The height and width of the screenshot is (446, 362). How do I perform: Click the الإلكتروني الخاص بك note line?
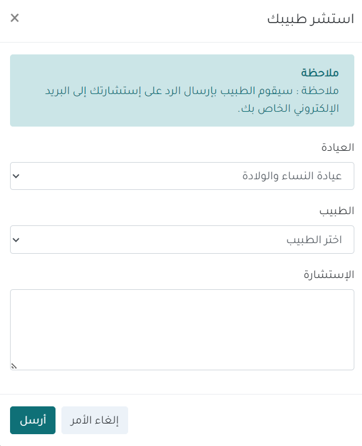(x=288, y=109)
